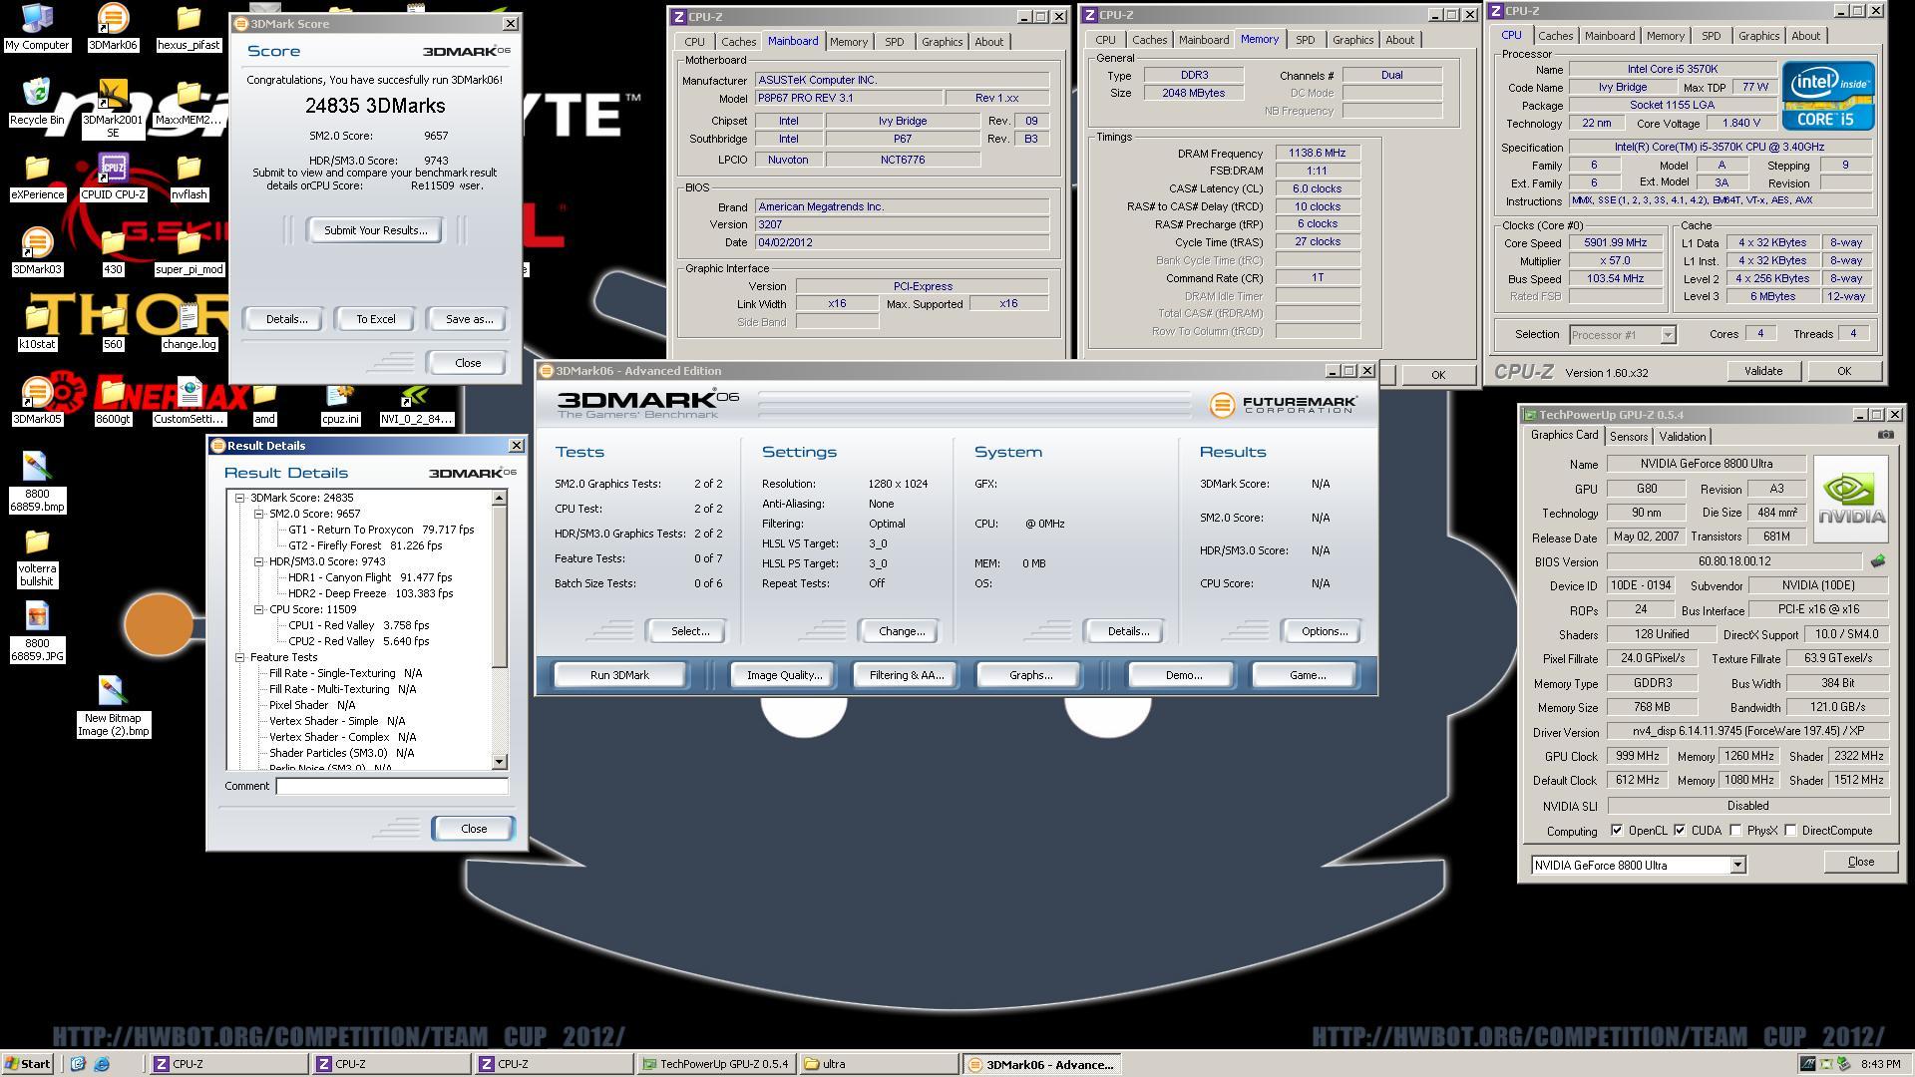Screen dimensions: 1915x1077
Task: Toggle the CUDA checkbox in GPU-Z
Action: coord(1680,830)
